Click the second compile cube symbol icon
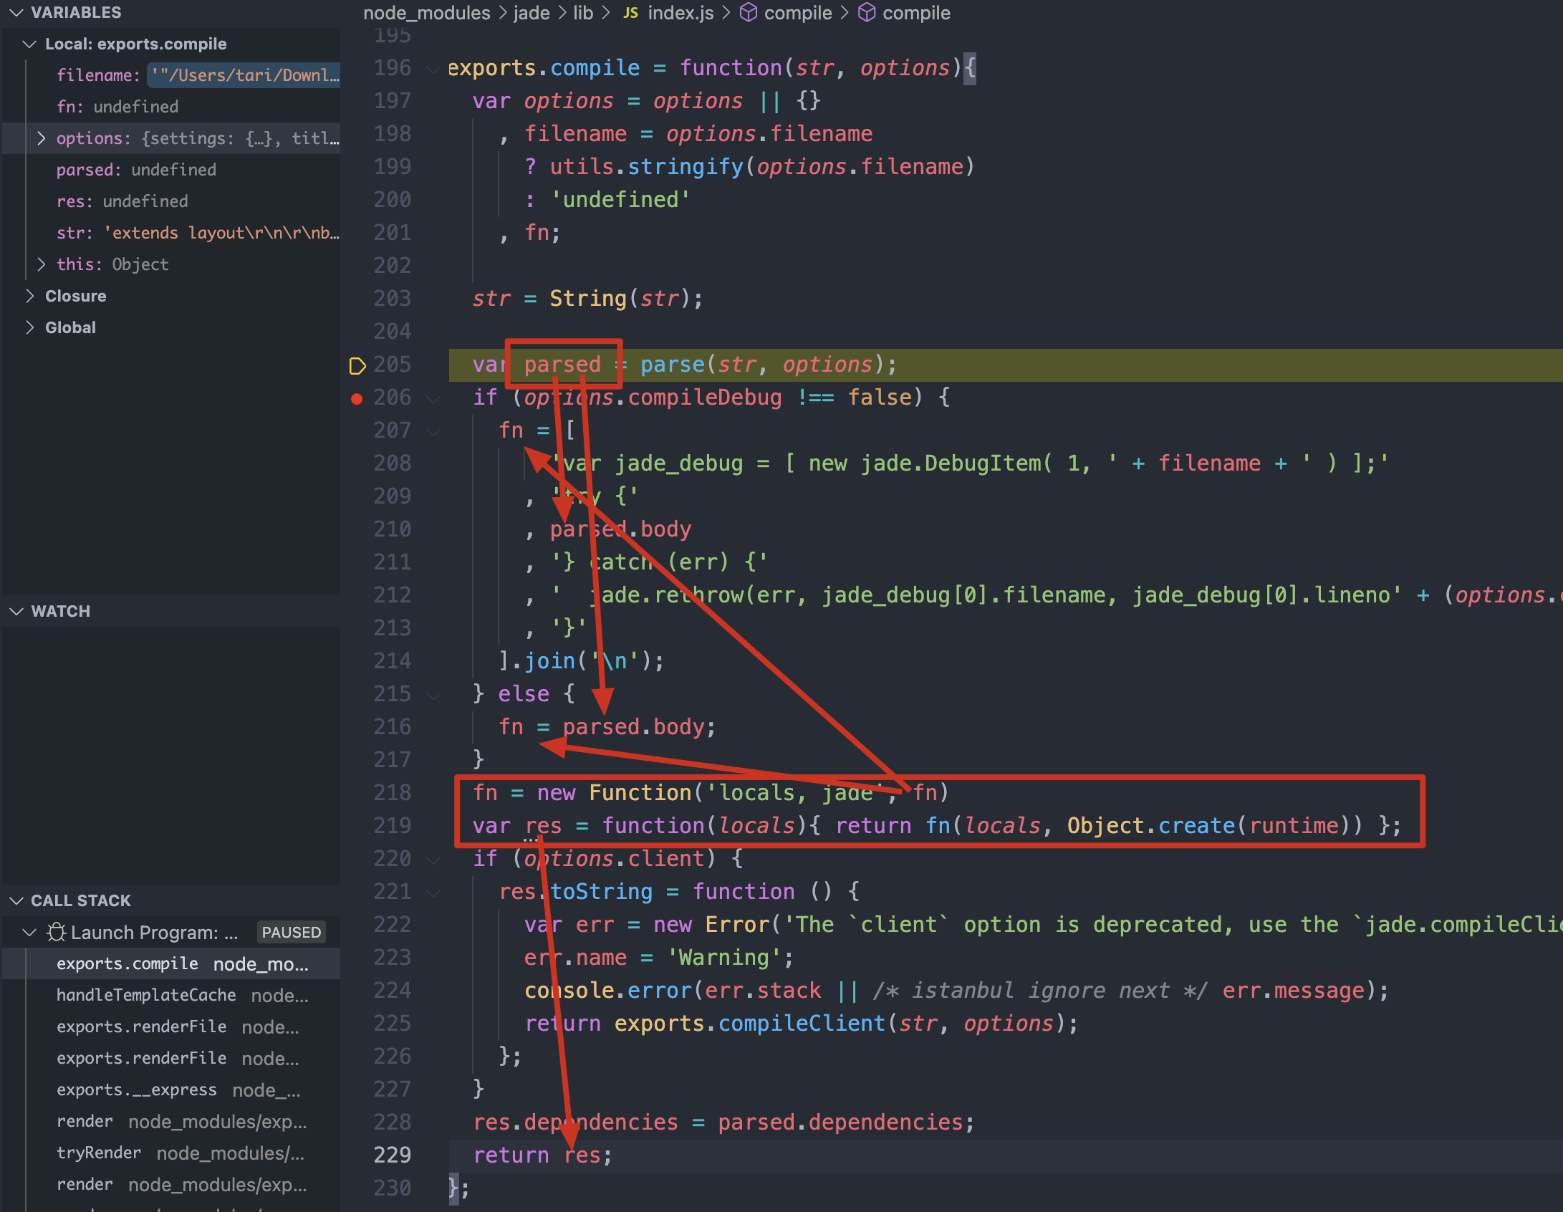The width and height of the screenshot is (1563, 1212). tap(867, 13)
